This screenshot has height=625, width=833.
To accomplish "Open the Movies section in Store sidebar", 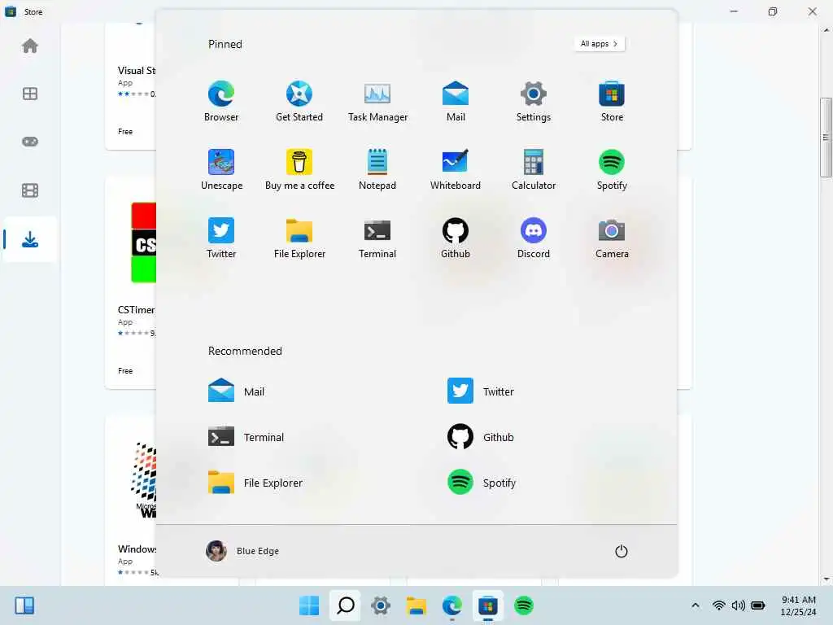I will tap(30, 190).
